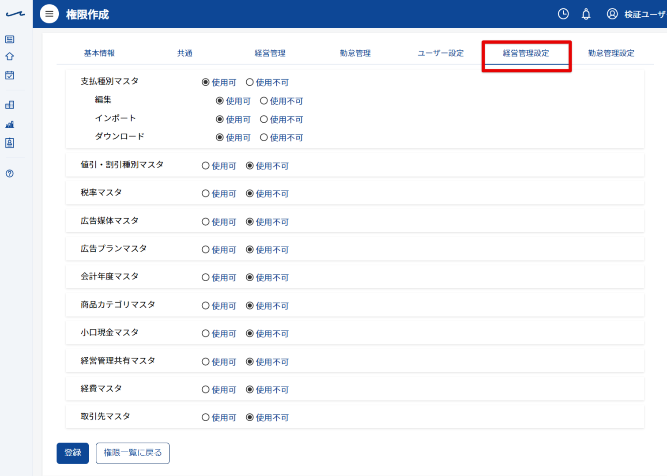Go to the home sidebar icon
The width and height of the screenshot is (667, 476).
10,57
